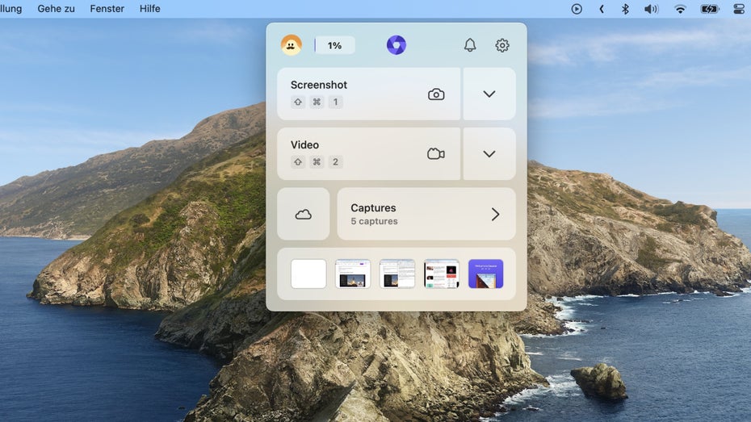Open the macOS Control Center
Screen dimensions: 751x422
tap(739, 9)
